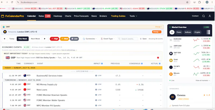Open the orange timezone Change dropdown
The image size is (215, 110).
[x=157, y=32]
